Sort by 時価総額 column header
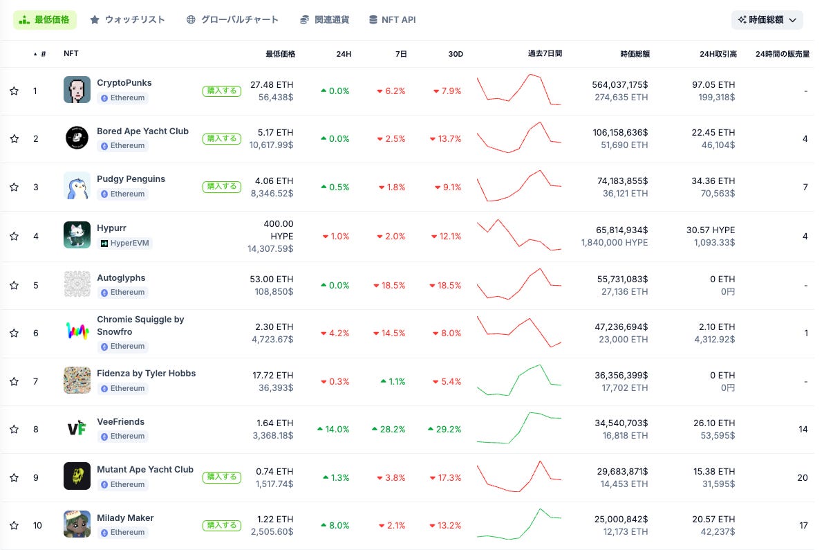833x550 pixels. [635, 54]
